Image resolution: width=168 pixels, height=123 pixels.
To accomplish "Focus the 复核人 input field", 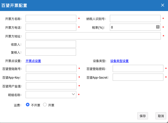I will coord(51,52).
